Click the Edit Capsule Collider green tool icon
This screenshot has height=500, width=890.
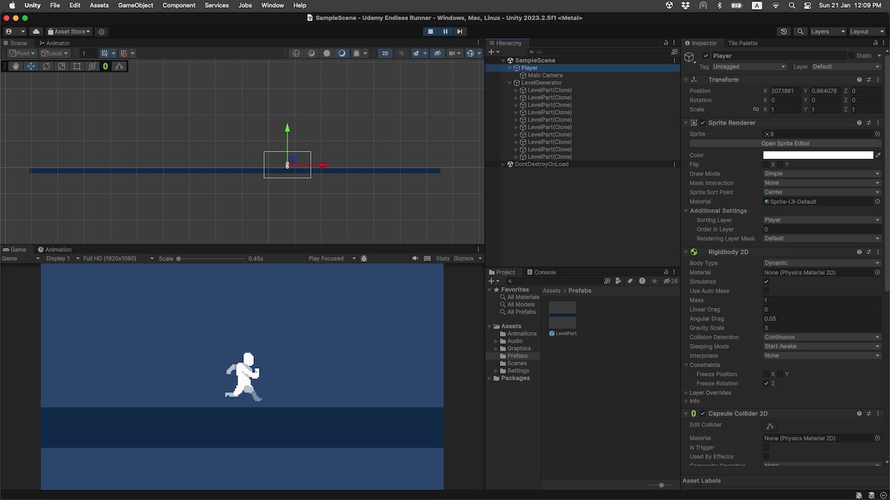106,67
